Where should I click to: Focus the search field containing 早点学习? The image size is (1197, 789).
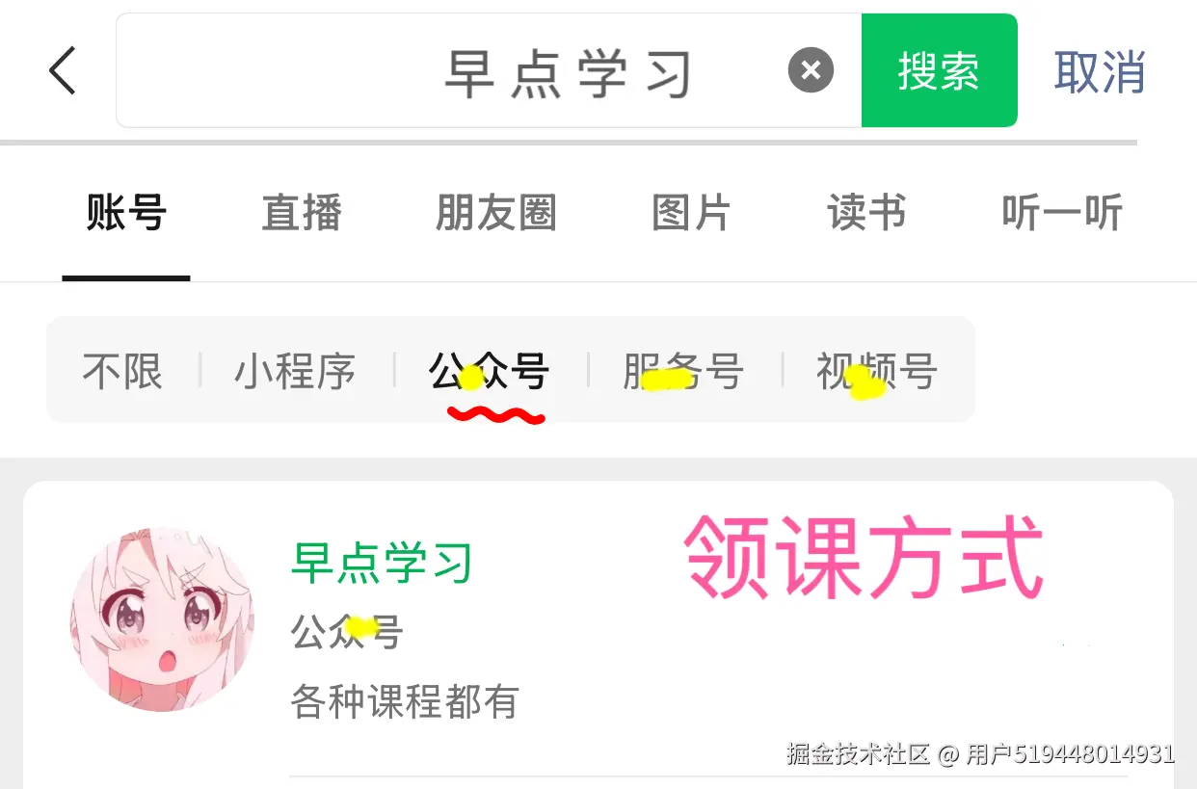click(x=489, y=70)
